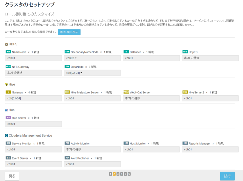The height and width of the screenshot is (181, 243).
Task: Open the Host Monitor cdh01 host field
Action: [x=151, y=149]
